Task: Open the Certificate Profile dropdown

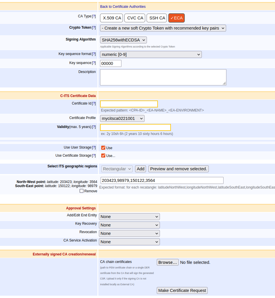Action: click(x=122, y=118)
